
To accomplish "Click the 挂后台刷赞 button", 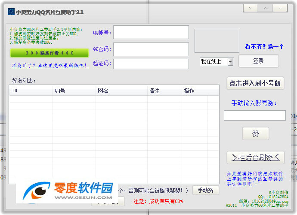I will tap(255, 157).
